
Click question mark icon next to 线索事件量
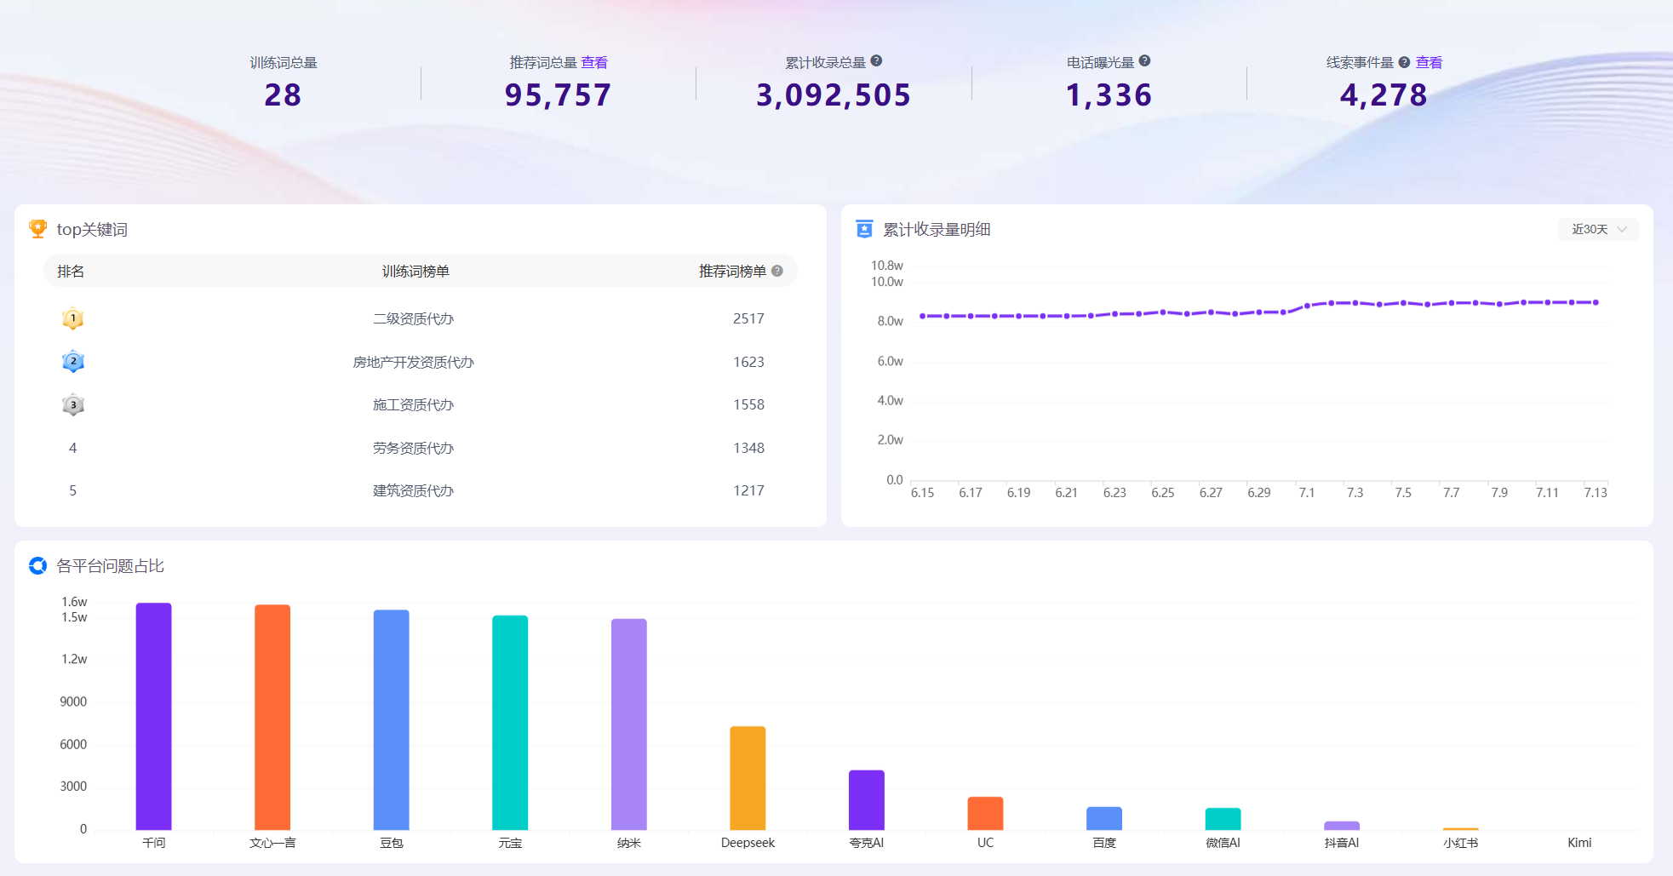point(1404,62)
